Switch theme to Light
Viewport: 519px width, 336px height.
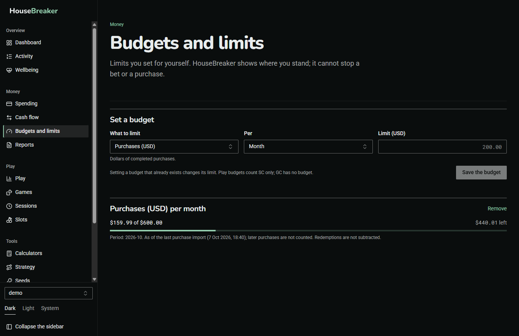tap(28, 308)
